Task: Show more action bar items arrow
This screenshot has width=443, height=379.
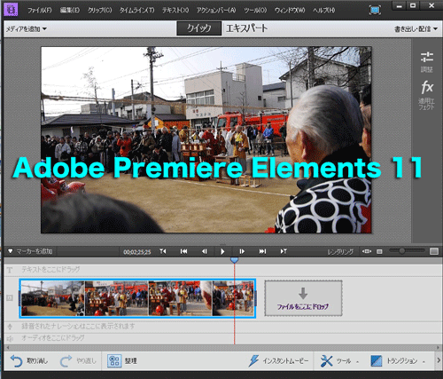Action: (439, 360)
